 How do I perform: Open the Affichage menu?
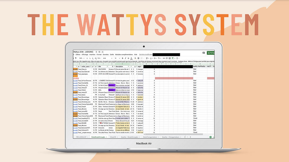(85, 54)
